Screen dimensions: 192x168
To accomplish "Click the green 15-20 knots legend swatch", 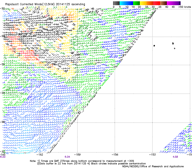I will point(136,3).
